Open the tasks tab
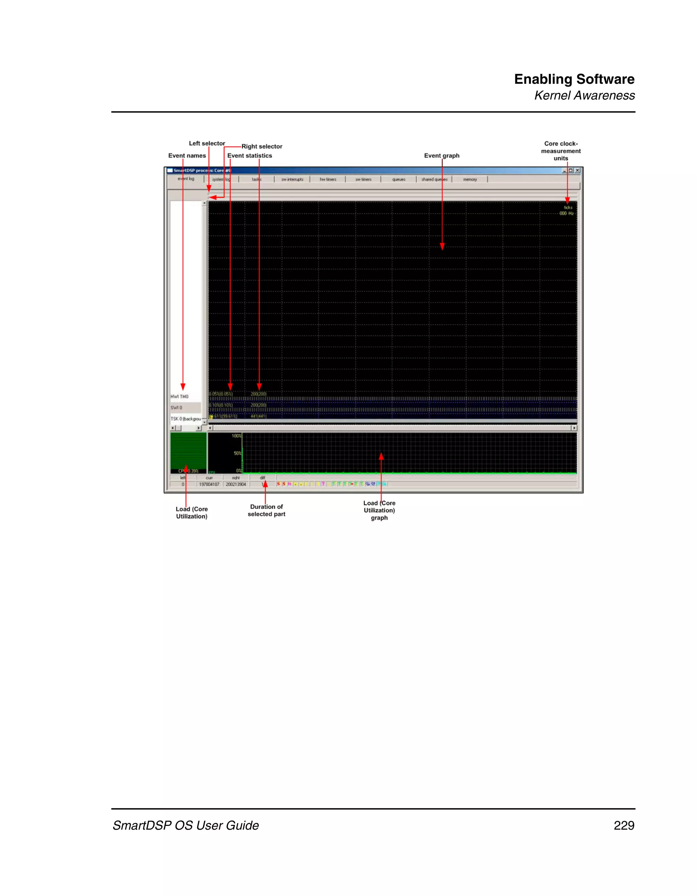697x896 pixels. (256, 179)
